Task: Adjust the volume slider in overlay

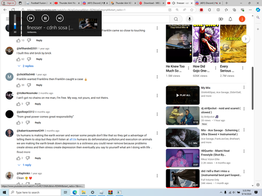Action: point(15,22)
